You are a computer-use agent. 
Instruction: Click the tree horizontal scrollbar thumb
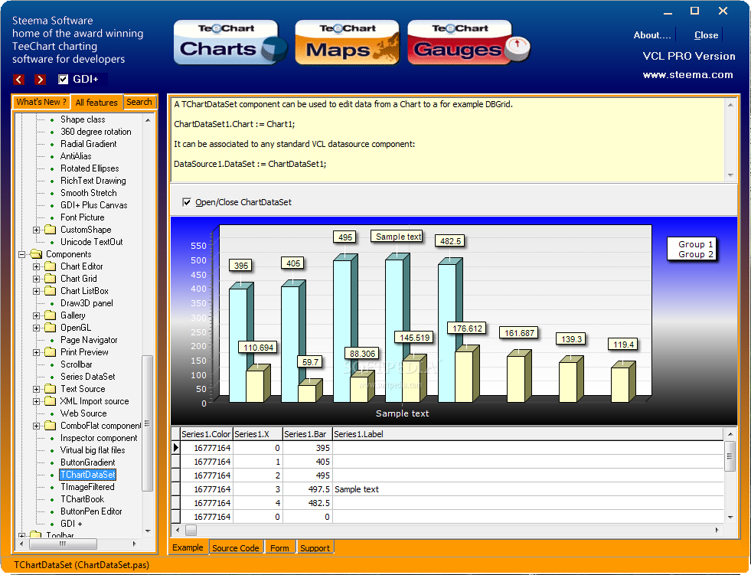pos(63,544)
